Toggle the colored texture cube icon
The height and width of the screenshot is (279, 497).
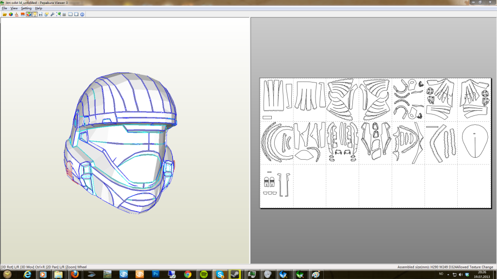(x=11, y=14)
